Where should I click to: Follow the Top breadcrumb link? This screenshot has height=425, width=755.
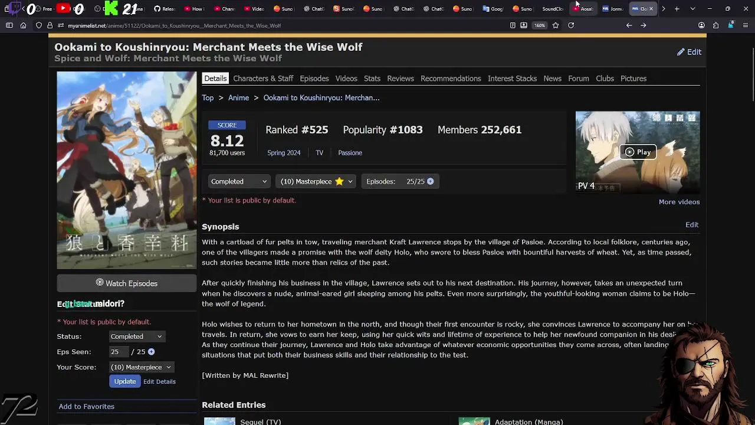click(208, 98)
